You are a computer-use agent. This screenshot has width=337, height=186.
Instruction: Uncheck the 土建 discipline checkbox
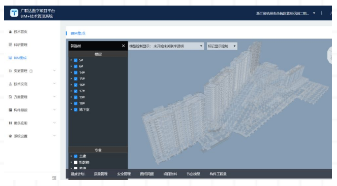pyautogui.click(x=76, y=156)
